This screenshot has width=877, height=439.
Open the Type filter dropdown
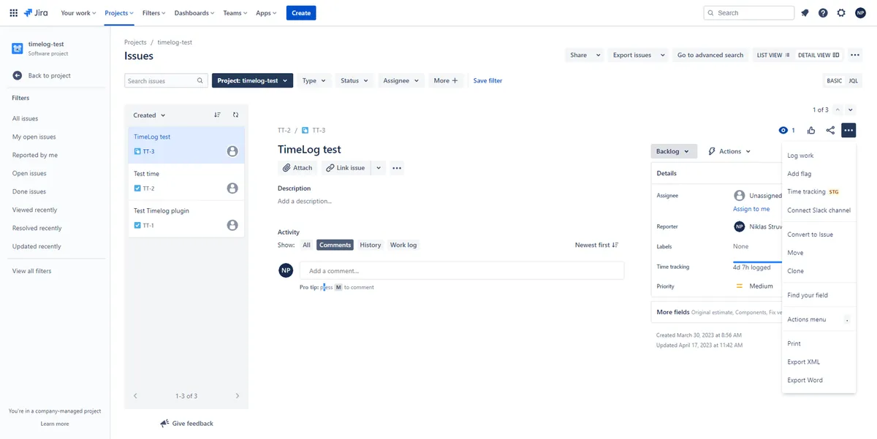pyautogui.click(x=314, y=80)
